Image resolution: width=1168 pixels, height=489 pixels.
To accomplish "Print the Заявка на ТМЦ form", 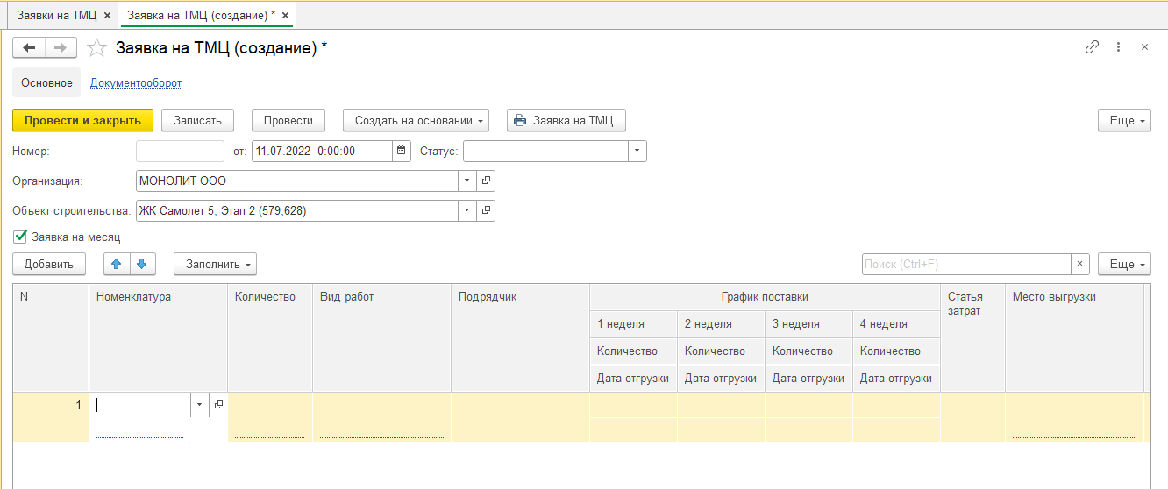I will click(x=566, y=120).
